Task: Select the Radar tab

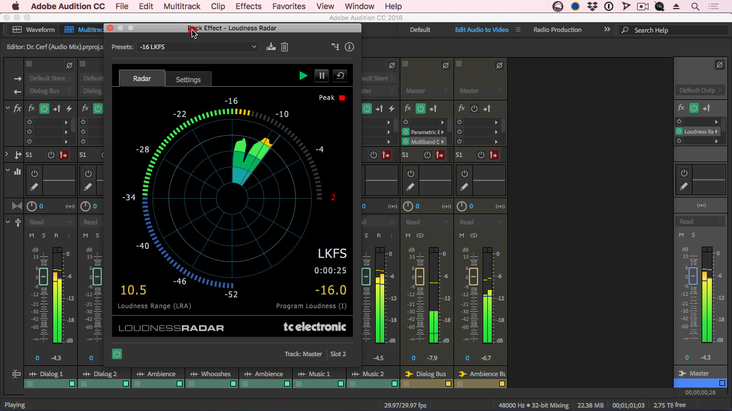Action: [142, 78]
